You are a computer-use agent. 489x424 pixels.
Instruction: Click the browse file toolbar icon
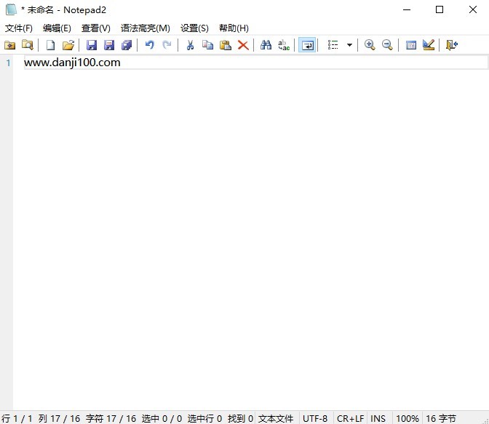pyautogui.click(x=28, y=45)
